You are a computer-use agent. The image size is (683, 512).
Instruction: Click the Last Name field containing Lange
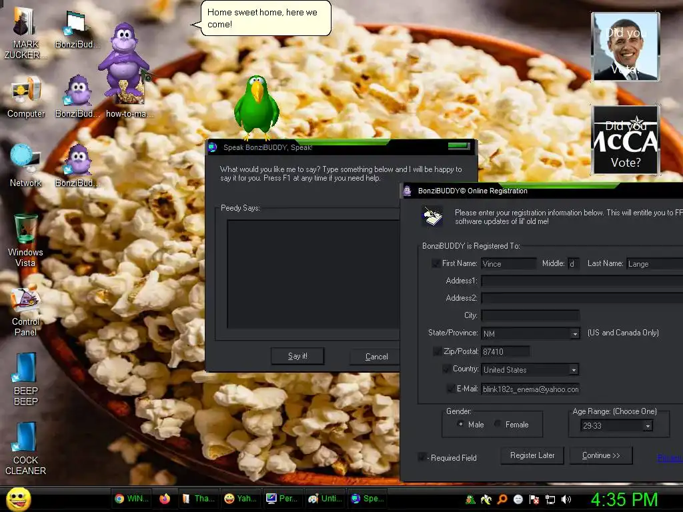(x=655, y=264)
